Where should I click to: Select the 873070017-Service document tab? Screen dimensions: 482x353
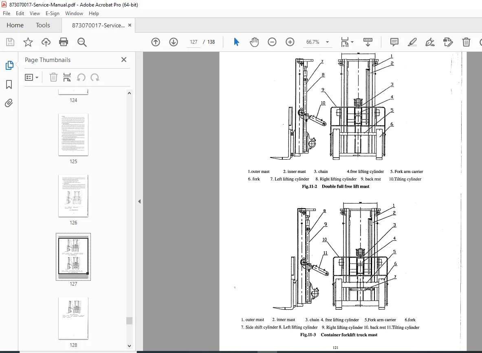[98, 25]
